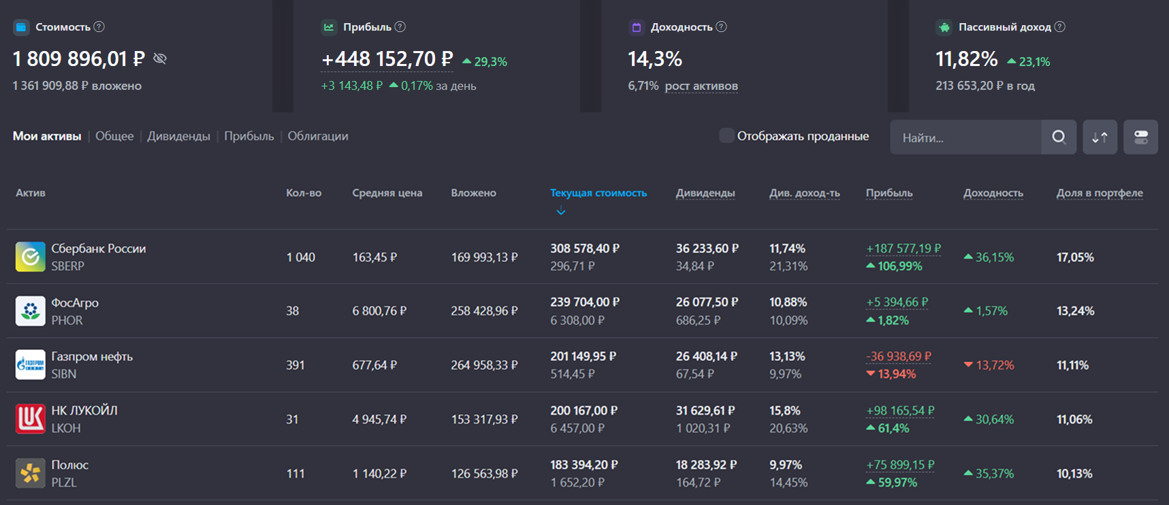This screenshot has width=1169, height=505.
Task: Click the 31 629,61 ₽ dividends value
Action: click(x=705, y=410)
